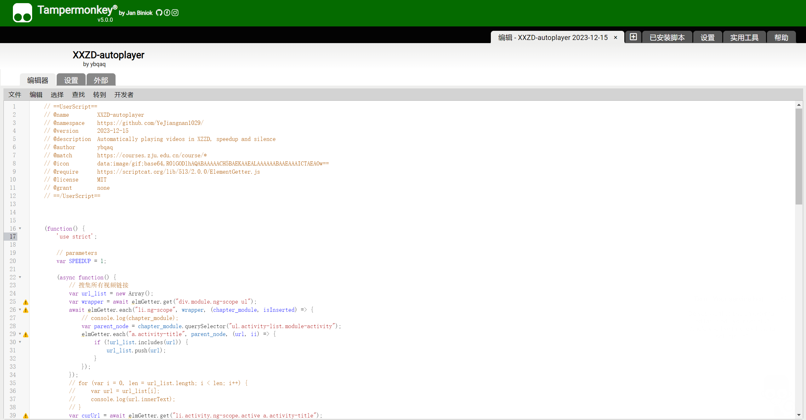Open the 已安装脚本 list
This screenshot has width=806, height=420.
[x=667, y=37]
